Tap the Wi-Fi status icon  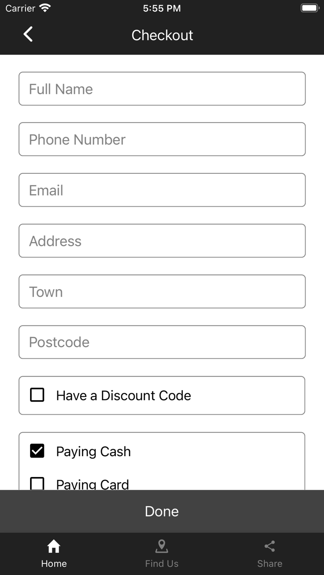point(45,8)
